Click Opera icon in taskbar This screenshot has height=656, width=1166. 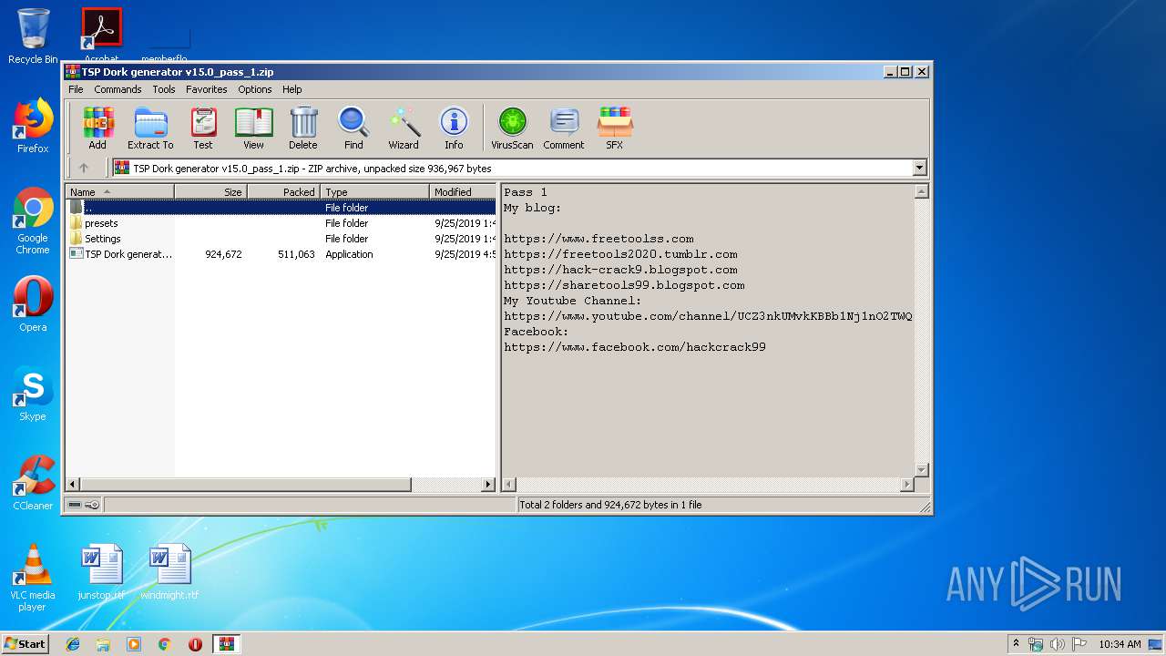(195, 644)
